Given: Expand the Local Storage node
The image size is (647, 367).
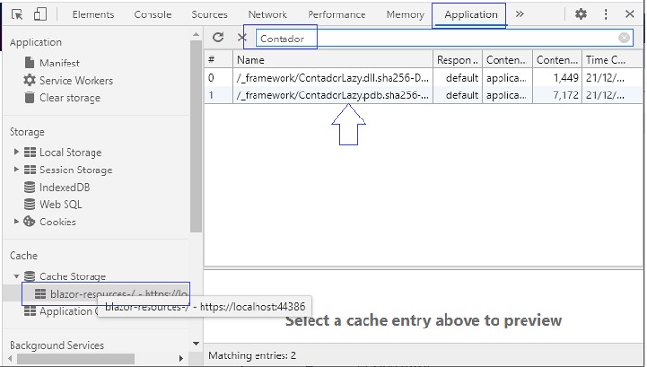Looking at the screenshot, I should [x=16, y=152].
